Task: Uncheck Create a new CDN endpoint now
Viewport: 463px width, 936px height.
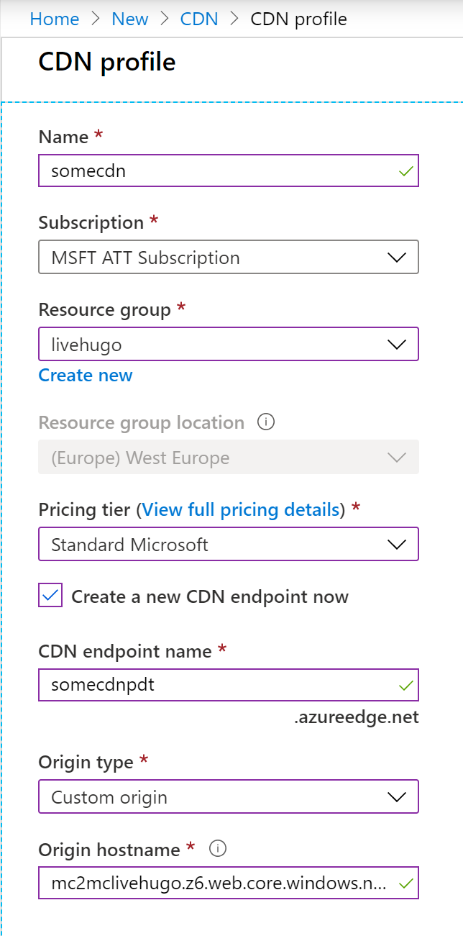Action: [x=50, y=596]
